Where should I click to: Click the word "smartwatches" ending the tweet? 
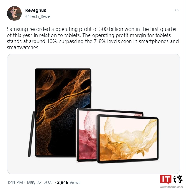click(x=22, y=48)
